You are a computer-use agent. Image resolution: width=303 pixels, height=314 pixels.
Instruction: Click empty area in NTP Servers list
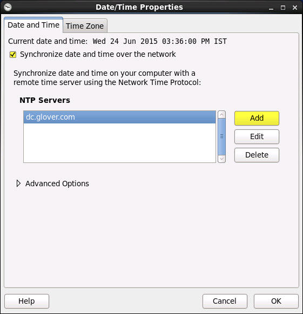(119, 143)
